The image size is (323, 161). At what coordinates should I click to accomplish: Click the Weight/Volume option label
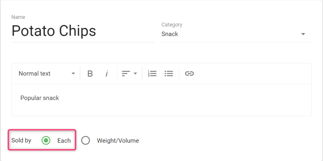pos(117,140)
